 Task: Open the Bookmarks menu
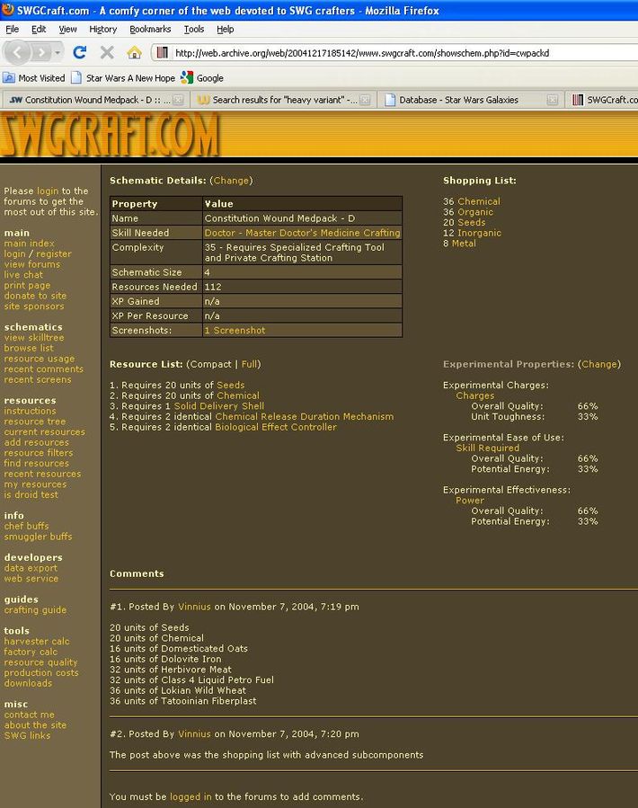tap(150, 29)
